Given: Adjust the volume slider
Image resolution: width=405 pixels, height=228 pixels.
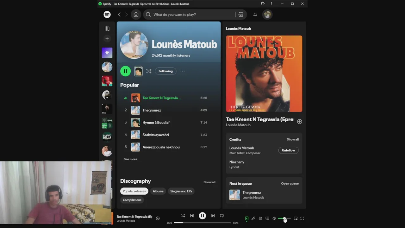Looking at the screenshot, I should tap(284, 218).
